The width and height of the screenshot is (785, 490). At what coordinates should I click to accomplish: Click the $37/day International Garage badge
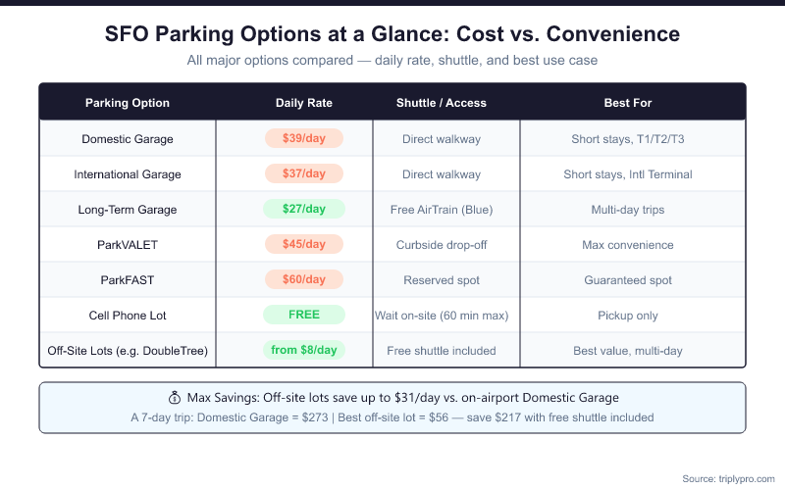pyautogui.click(x=304, y=174)
